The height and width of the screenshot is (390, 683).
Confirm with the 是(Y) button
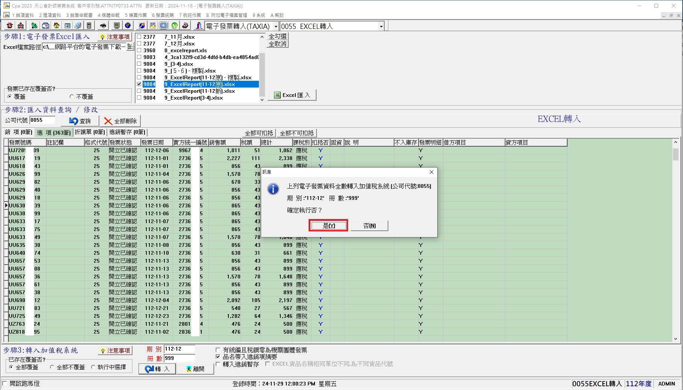[329, 225]
